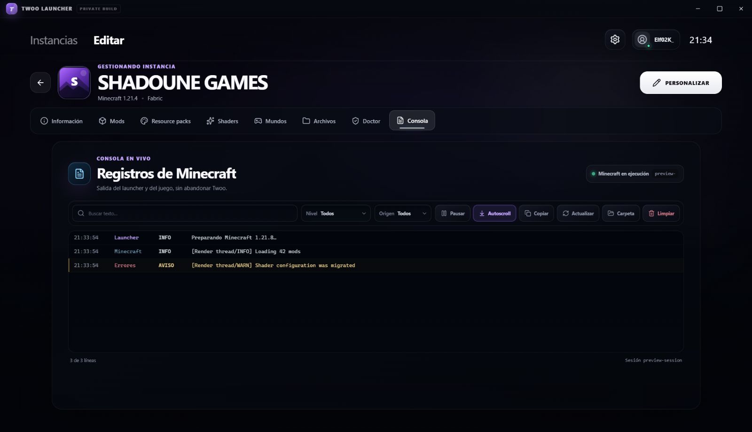
Task: Click the 3 de 3 líneas counter
Action: click(83, 361)
